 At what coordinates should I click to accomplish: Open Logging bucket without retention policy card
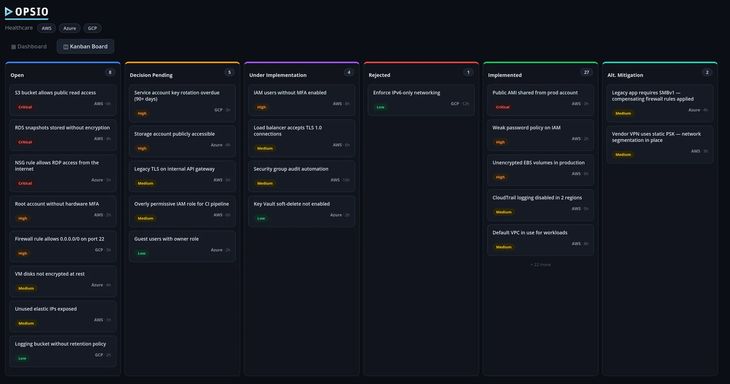point(63,351)
